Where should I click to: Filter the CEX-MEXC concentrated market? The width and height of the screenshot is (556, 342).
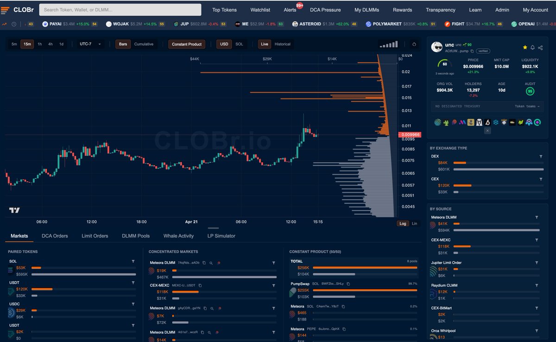(x=274, y=285)
